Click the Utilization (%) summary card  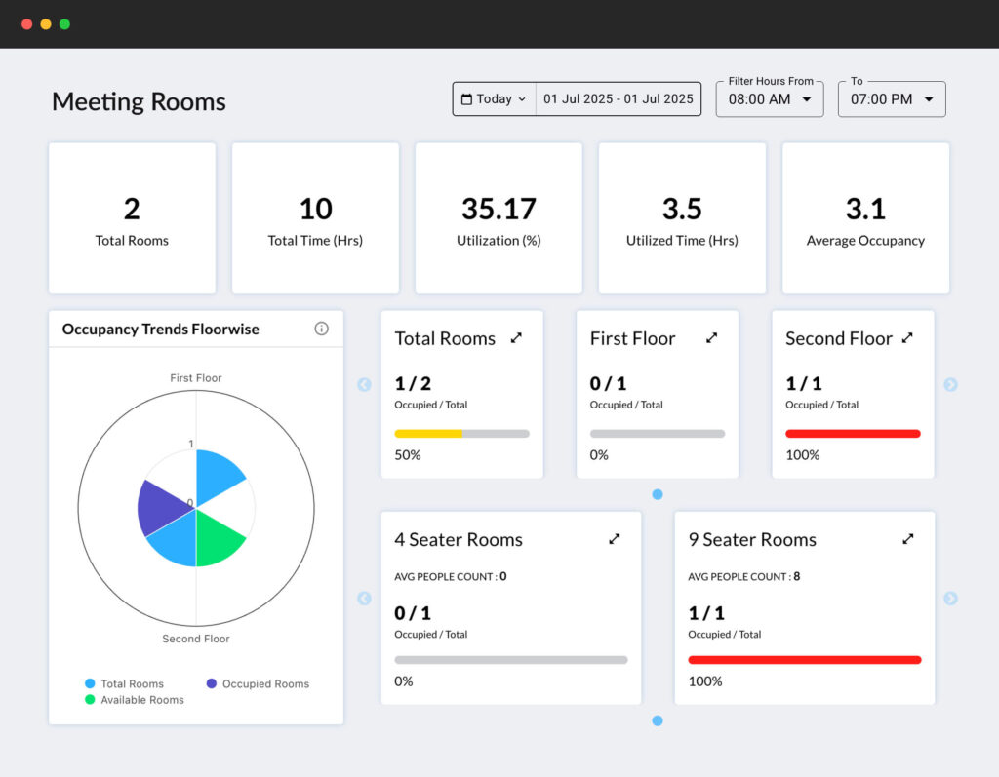(499, 218)
